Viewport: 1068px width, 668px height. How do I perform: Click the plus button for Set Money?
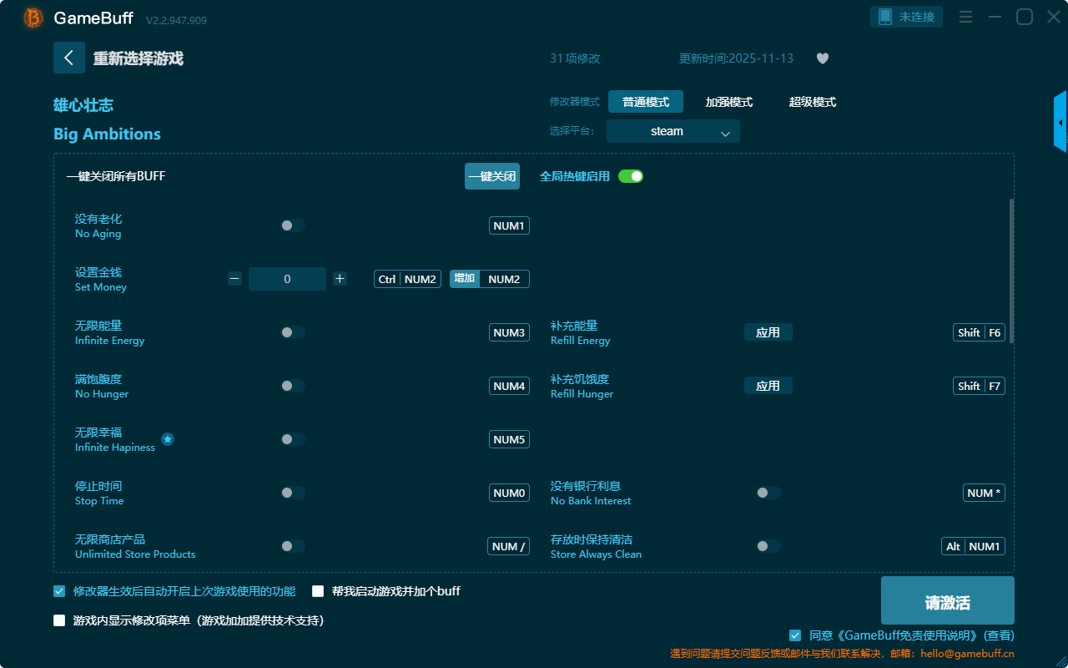(340, 279)
